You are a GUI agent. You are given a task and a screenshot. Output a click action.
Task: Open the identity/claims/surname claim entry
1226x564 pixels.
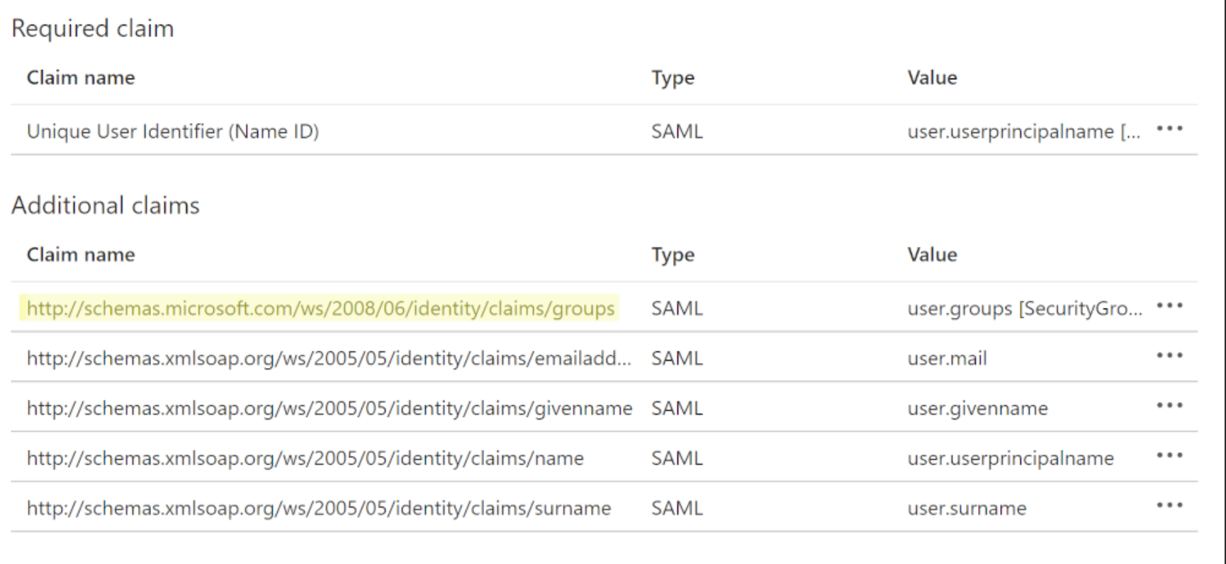tap(318, 508)
